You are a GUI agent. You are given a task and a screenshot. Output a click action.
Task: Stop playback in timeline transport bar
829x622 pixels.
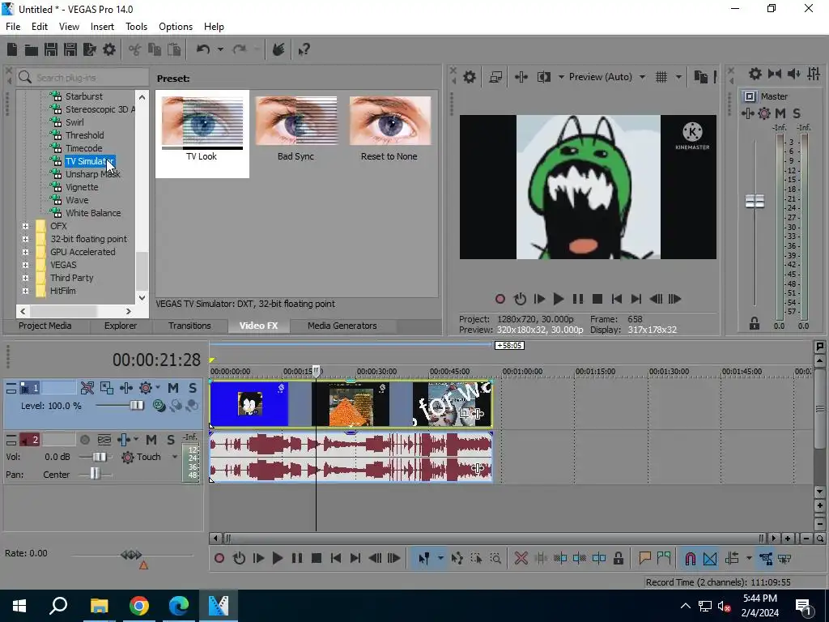317,559
